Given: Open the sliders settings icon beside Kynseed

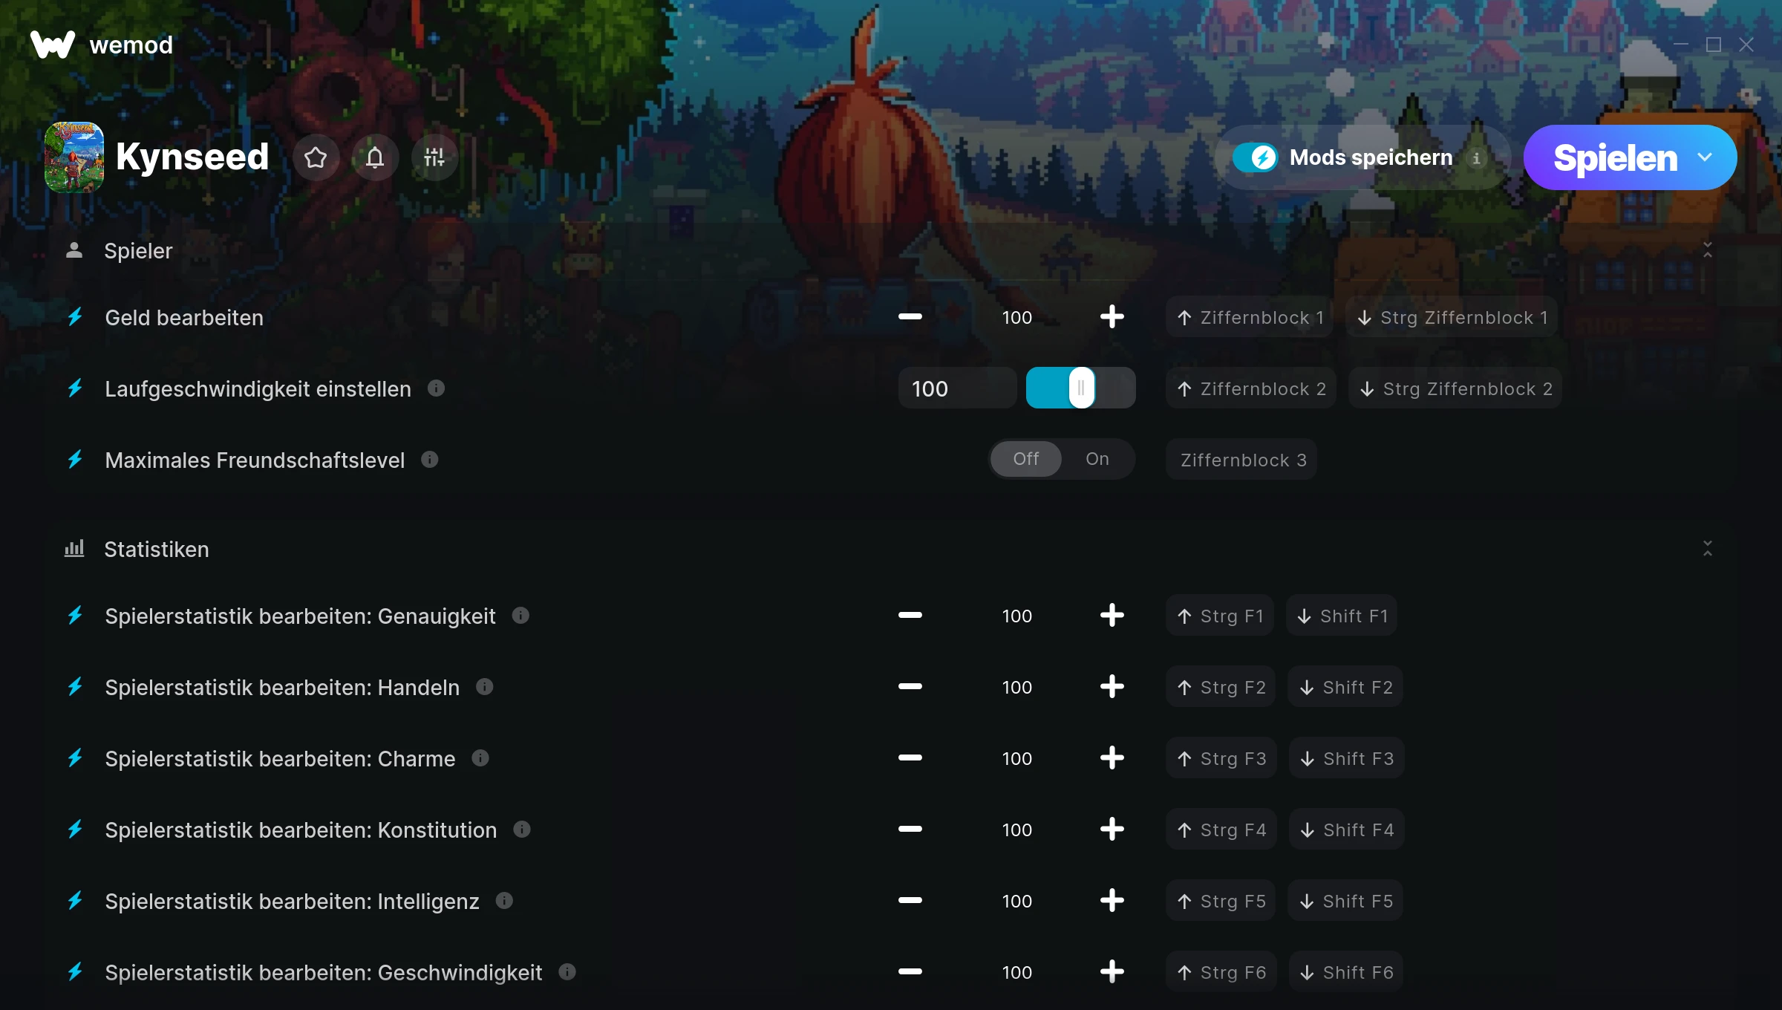Looking at the screenshot, I should (434, 157).
